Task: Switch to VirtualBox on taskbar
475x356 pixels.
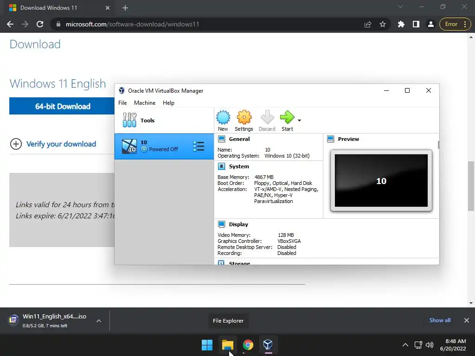Action: click(x=268, y=345)
